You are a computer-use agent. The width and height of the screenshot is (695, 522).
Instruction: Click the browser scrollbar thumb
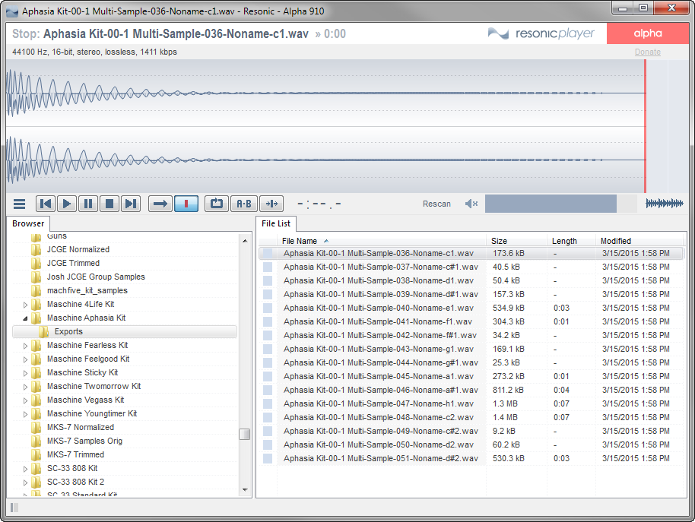tap(245, 435)
